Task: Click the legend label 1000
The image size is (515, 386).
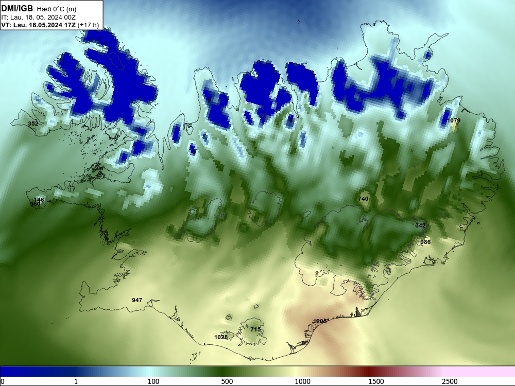Action: [302, 381]
